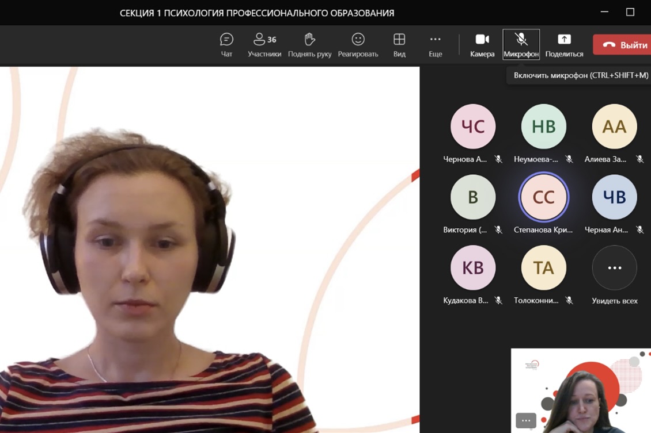Select participant avatar ЧС (Чернова)
651x433 pixels.
473,127
